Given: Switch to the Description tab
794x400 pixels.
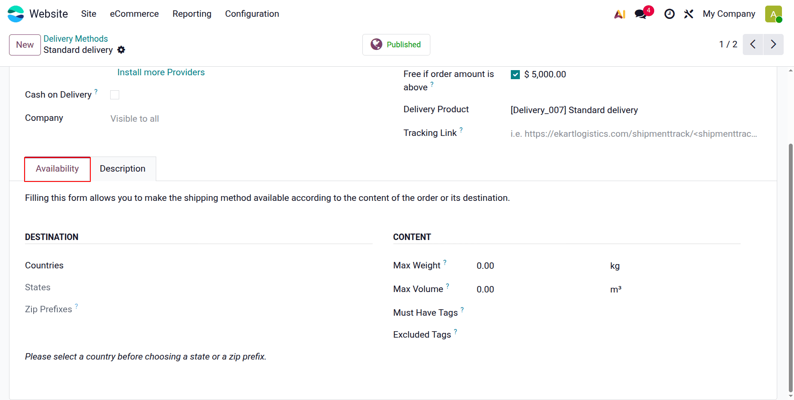Looking at the screenshot, I should (123, 169).
